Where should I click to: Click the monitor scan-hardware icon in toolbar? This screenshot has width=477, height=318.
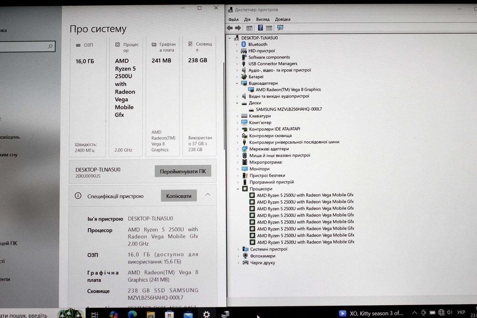point(280,28)
